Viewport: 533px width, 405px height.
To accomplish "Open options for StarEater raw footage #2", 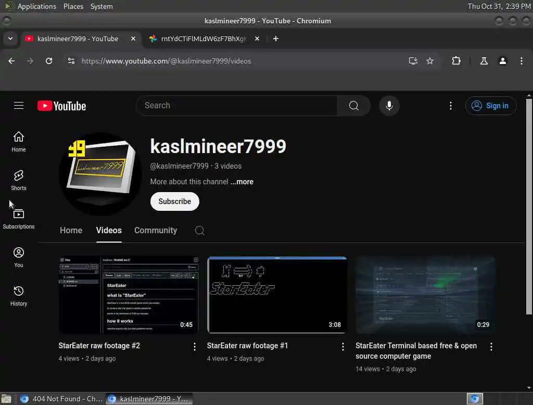I will [x=195, y=347].
